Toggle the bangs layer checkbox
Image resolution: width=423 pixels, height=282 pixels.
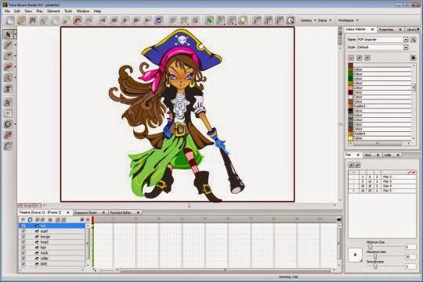pos(23,237)
